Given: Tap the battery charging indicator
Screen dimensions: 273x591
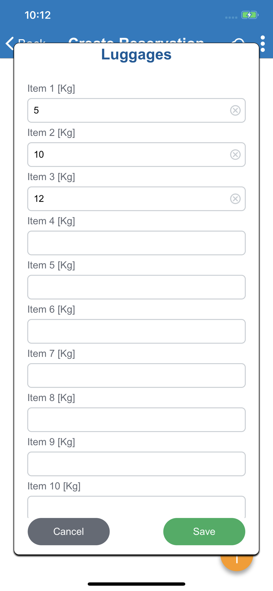Looking at the screenshot, I should click(250, 15).
